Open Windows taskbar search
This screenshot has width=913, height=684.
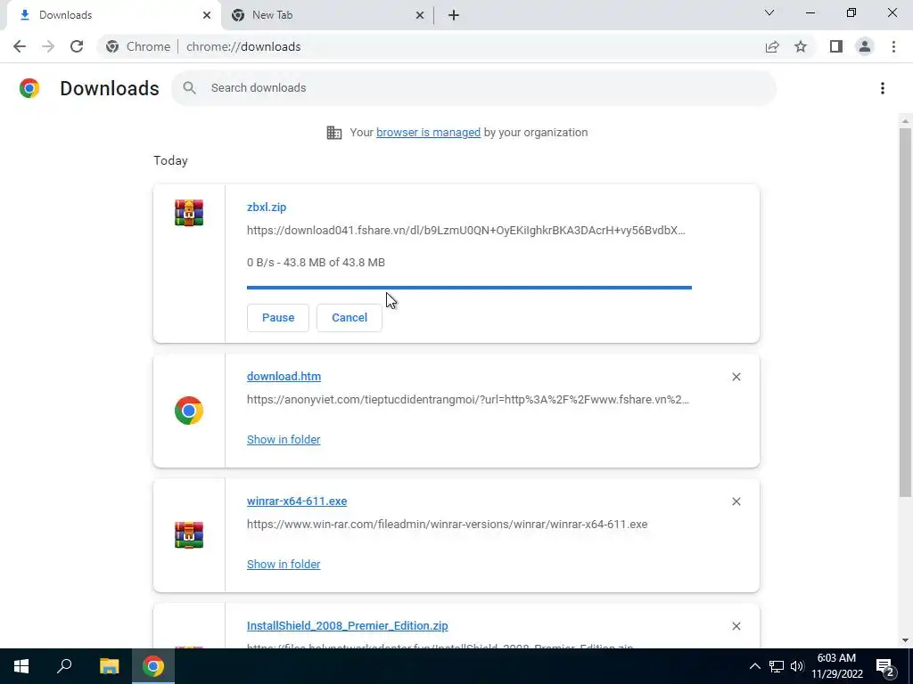(x=64, y=666)
